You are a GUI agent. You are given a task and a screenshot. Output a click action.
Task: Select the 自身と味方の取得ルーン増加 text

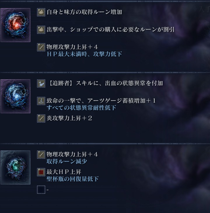84,12
